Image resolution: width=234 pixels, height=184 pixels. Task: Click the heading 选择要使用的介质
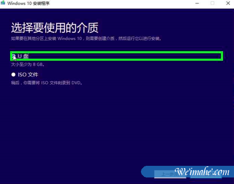[x=55, y=27]
